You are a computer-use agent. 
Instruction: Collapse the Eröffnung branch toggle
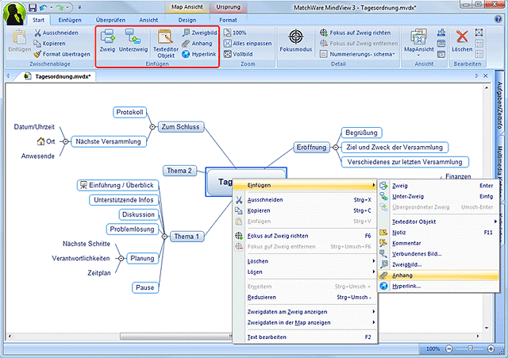[x=336, y=148]
